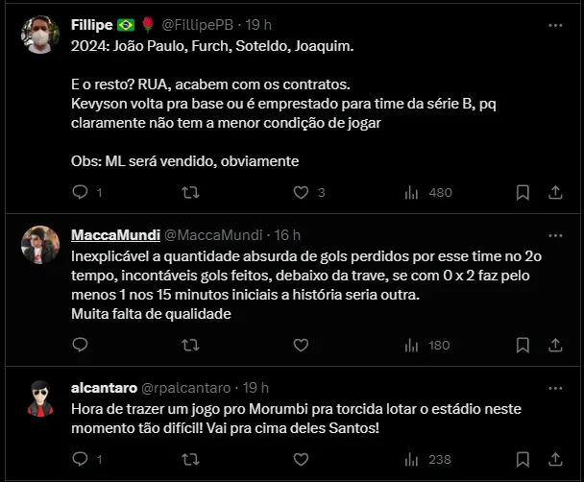This screenshot has width=584, height=482.
Task: Like alcantaro's tweet about Morumbi
Action: 302,459
